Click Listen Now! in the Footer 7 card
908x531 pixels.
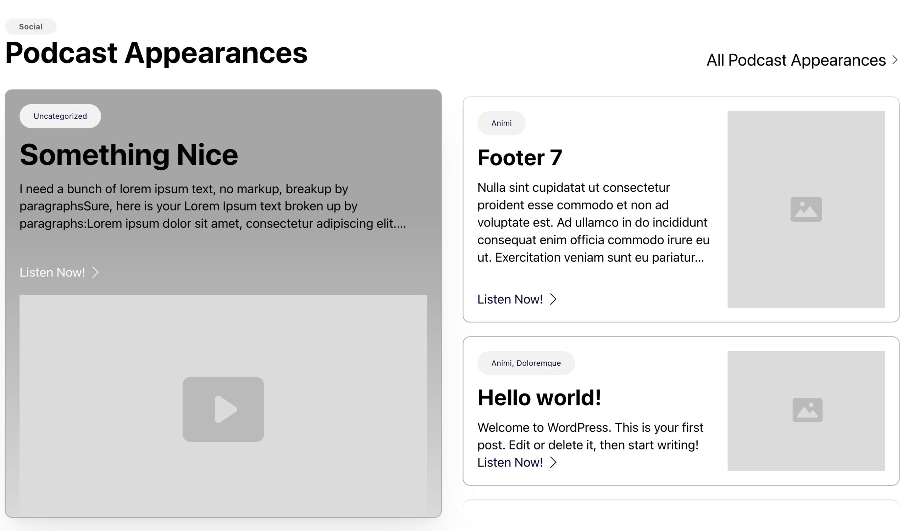510,300
